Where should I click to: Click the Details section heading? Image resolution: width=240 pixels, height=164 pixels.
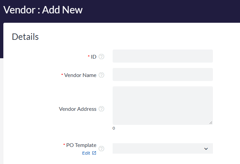[x=25, y=37]
